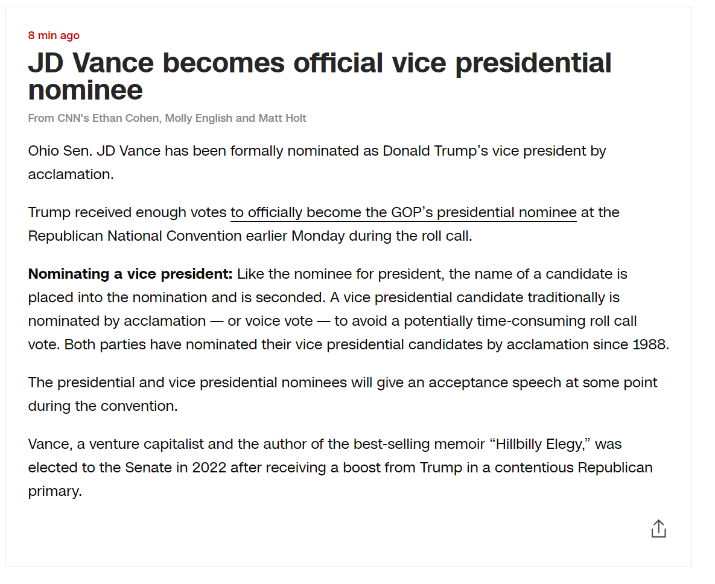Click the share icon below the article
Image resolution: width=715 pixels, height=584 pixels.
[x=658, y=528]
